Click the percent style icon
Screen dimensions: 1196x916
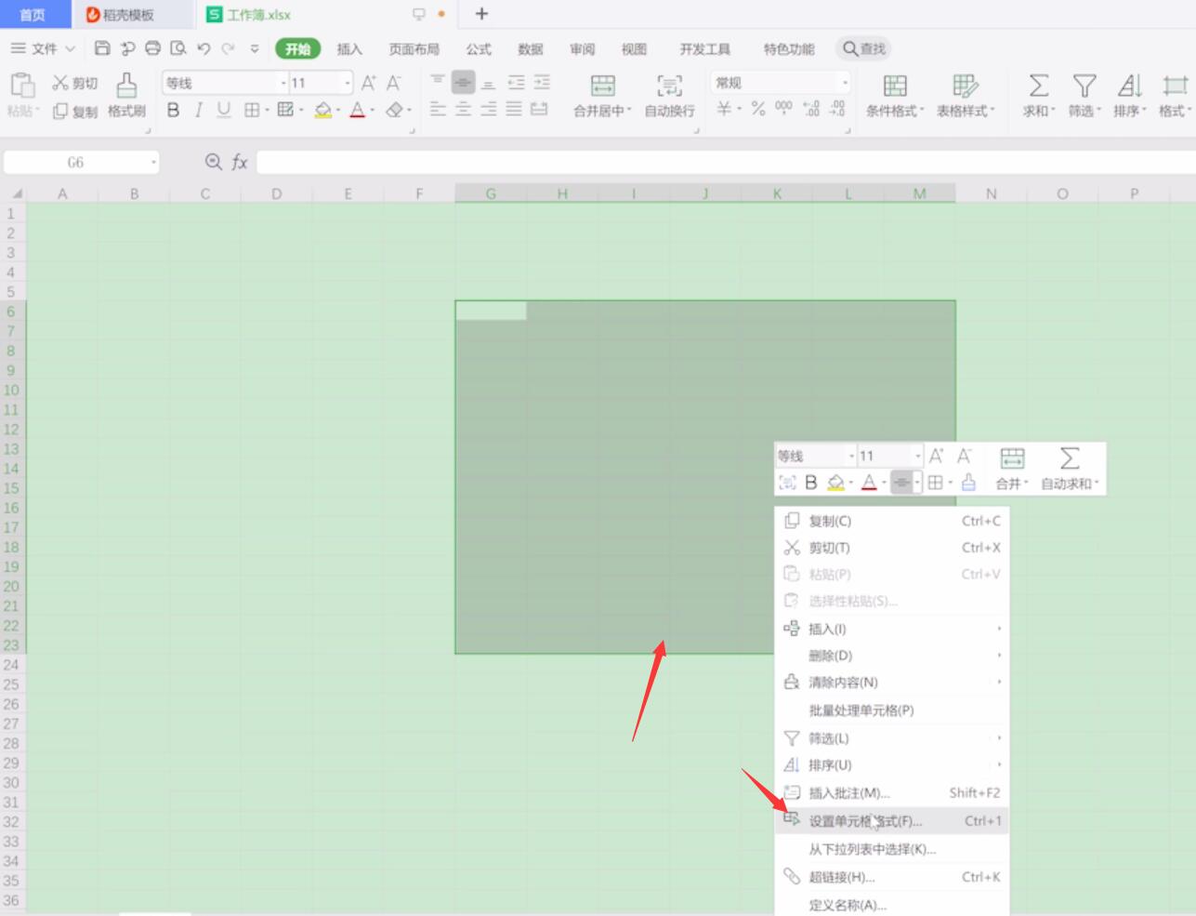point(758,109)
